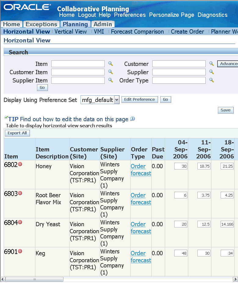Screen dimensions: 238x283
Task: Open the Order forecast link for Dry Yeast
Action: pos(141,228)
